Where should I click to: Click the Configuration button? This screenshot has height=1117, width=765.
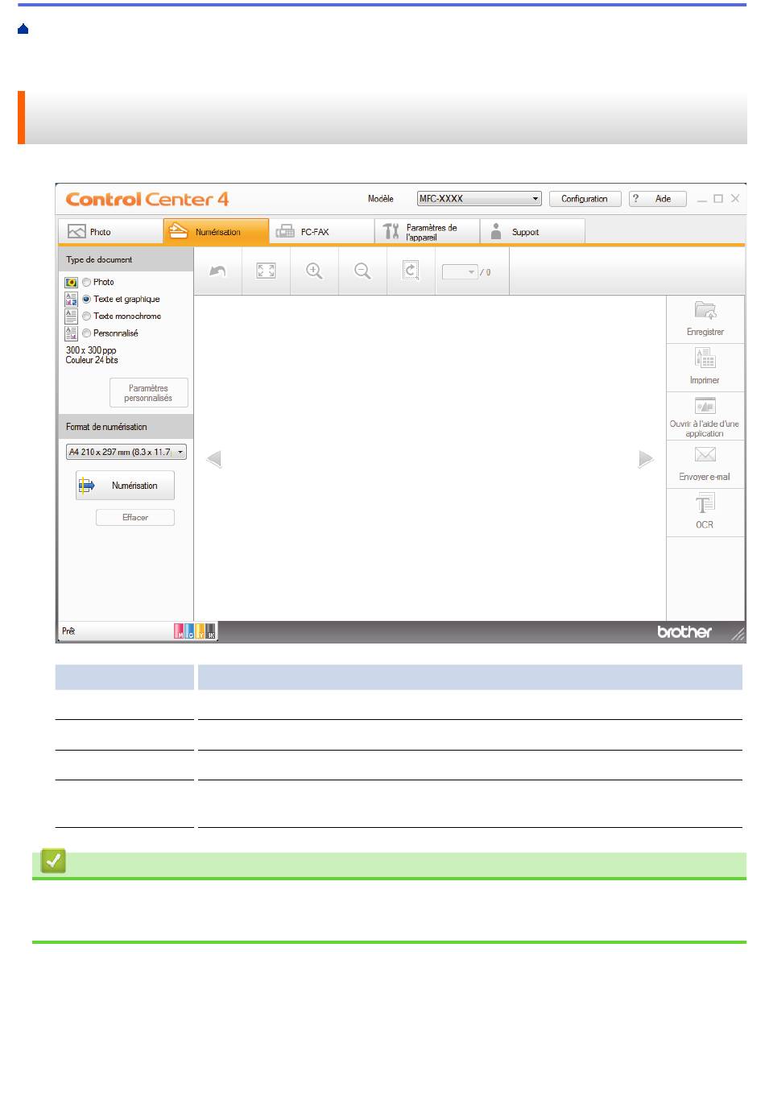tap(585, 199)
